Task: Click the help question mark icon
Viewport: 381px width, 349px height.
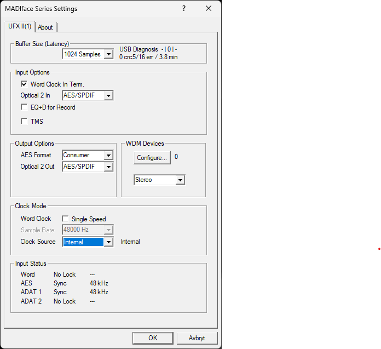Action: tap(184, 9)
